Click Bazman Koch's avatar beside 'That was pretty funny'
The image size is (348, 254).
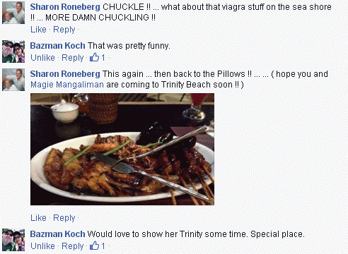13,52
